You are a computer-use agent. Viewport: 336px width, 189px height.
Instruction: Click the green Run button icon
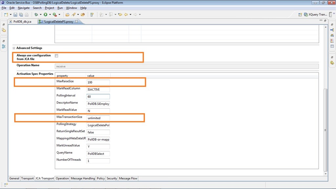45,14
